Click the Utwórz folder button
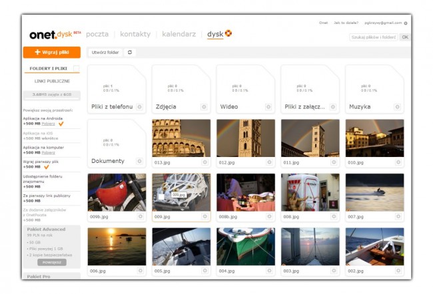This screenshot has width=433, height=294. 105,52
